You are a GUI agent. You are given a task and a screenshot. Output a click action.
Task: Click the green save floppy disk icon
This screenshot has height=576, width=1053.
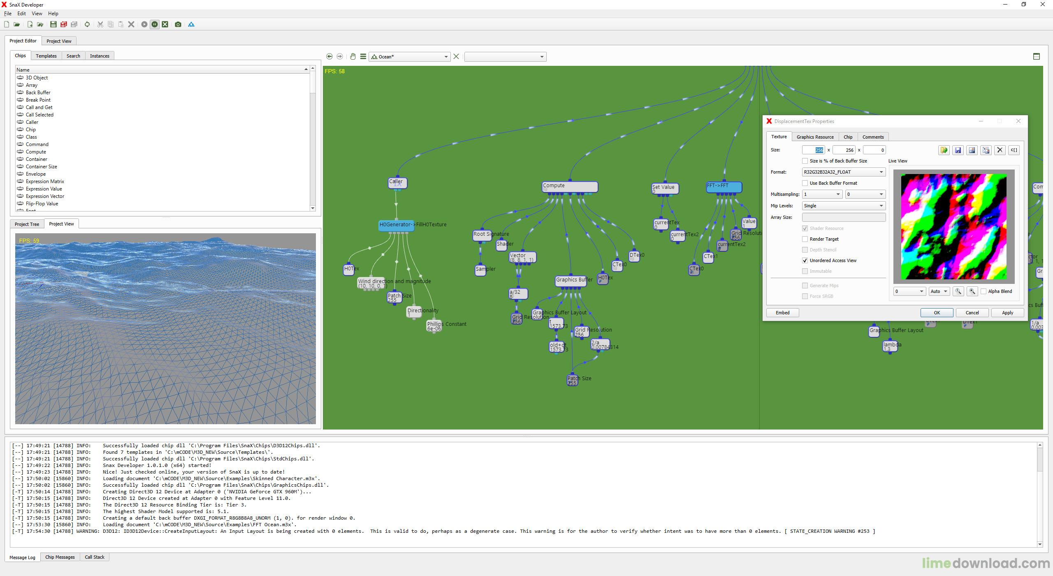53,25
